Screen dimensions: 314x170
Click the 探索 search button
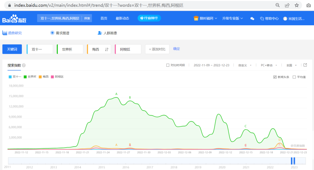87,18
